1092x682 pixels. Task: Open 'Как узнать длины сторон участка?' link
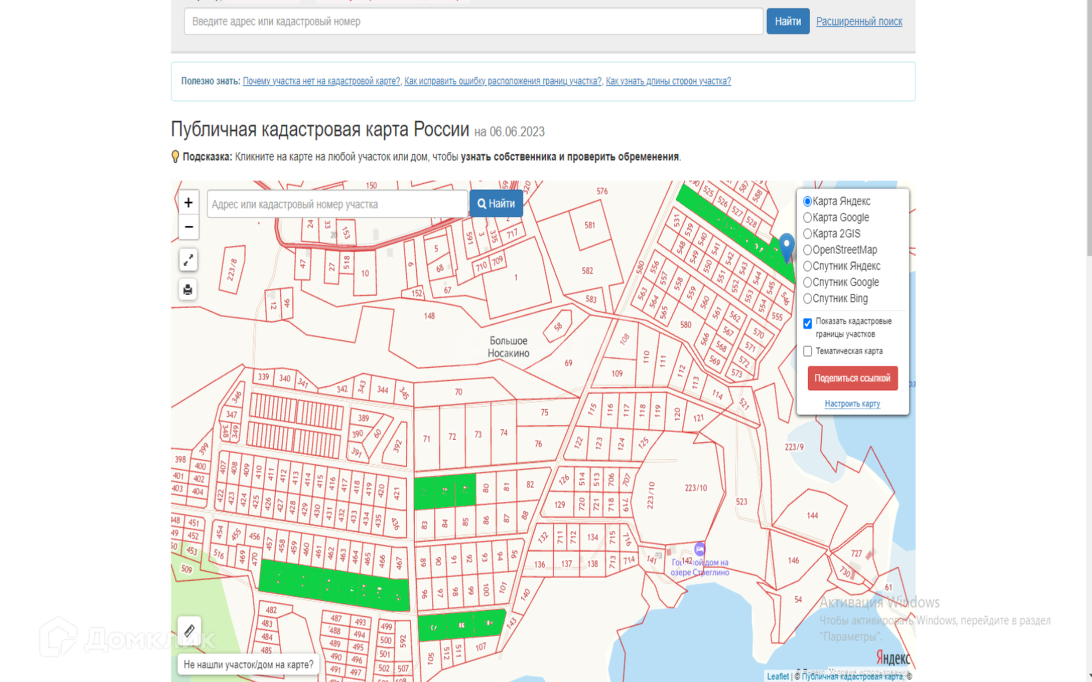[x=668, y=81]
